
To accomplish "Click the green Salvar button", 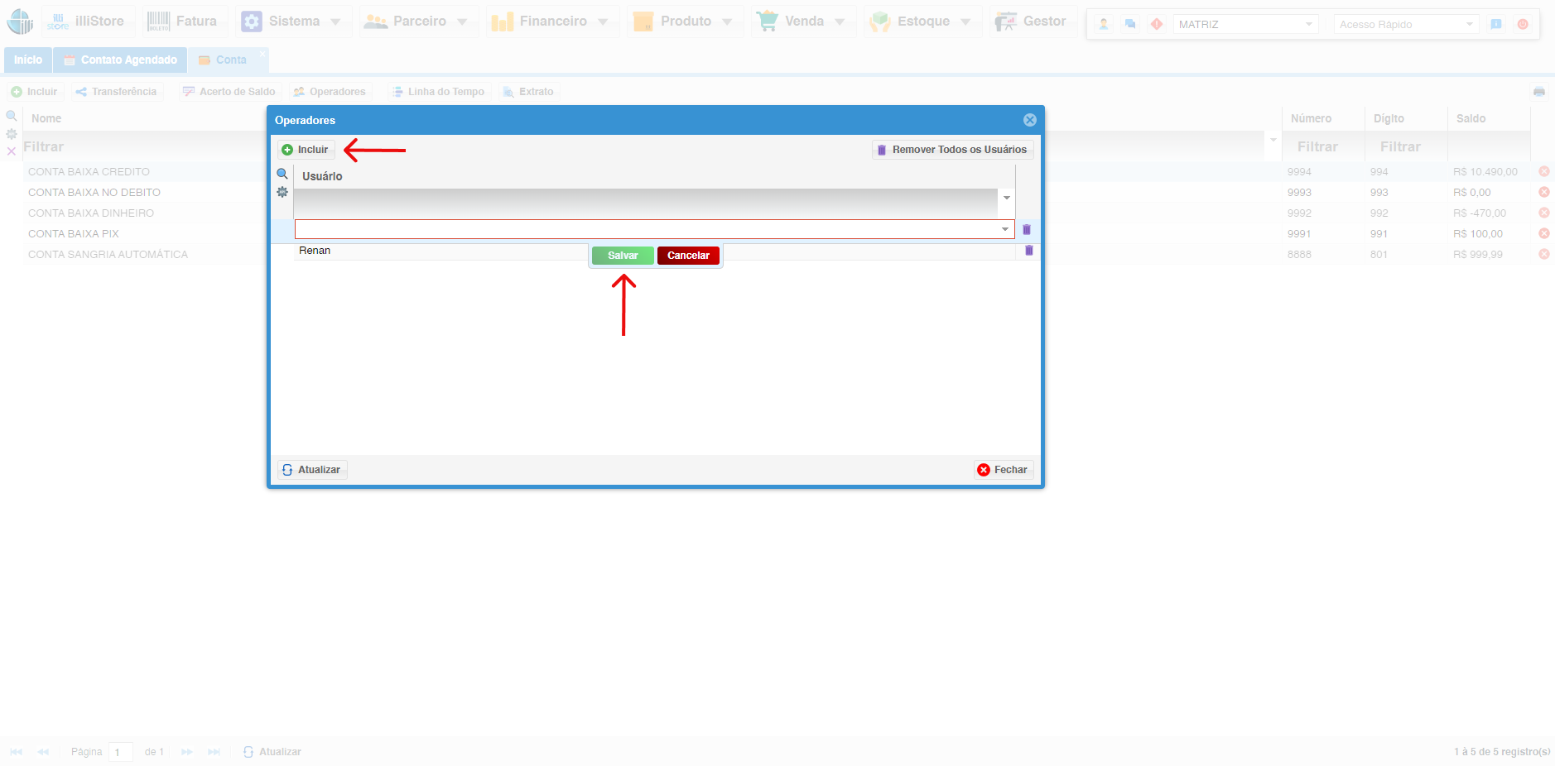I will pos(623,256).
